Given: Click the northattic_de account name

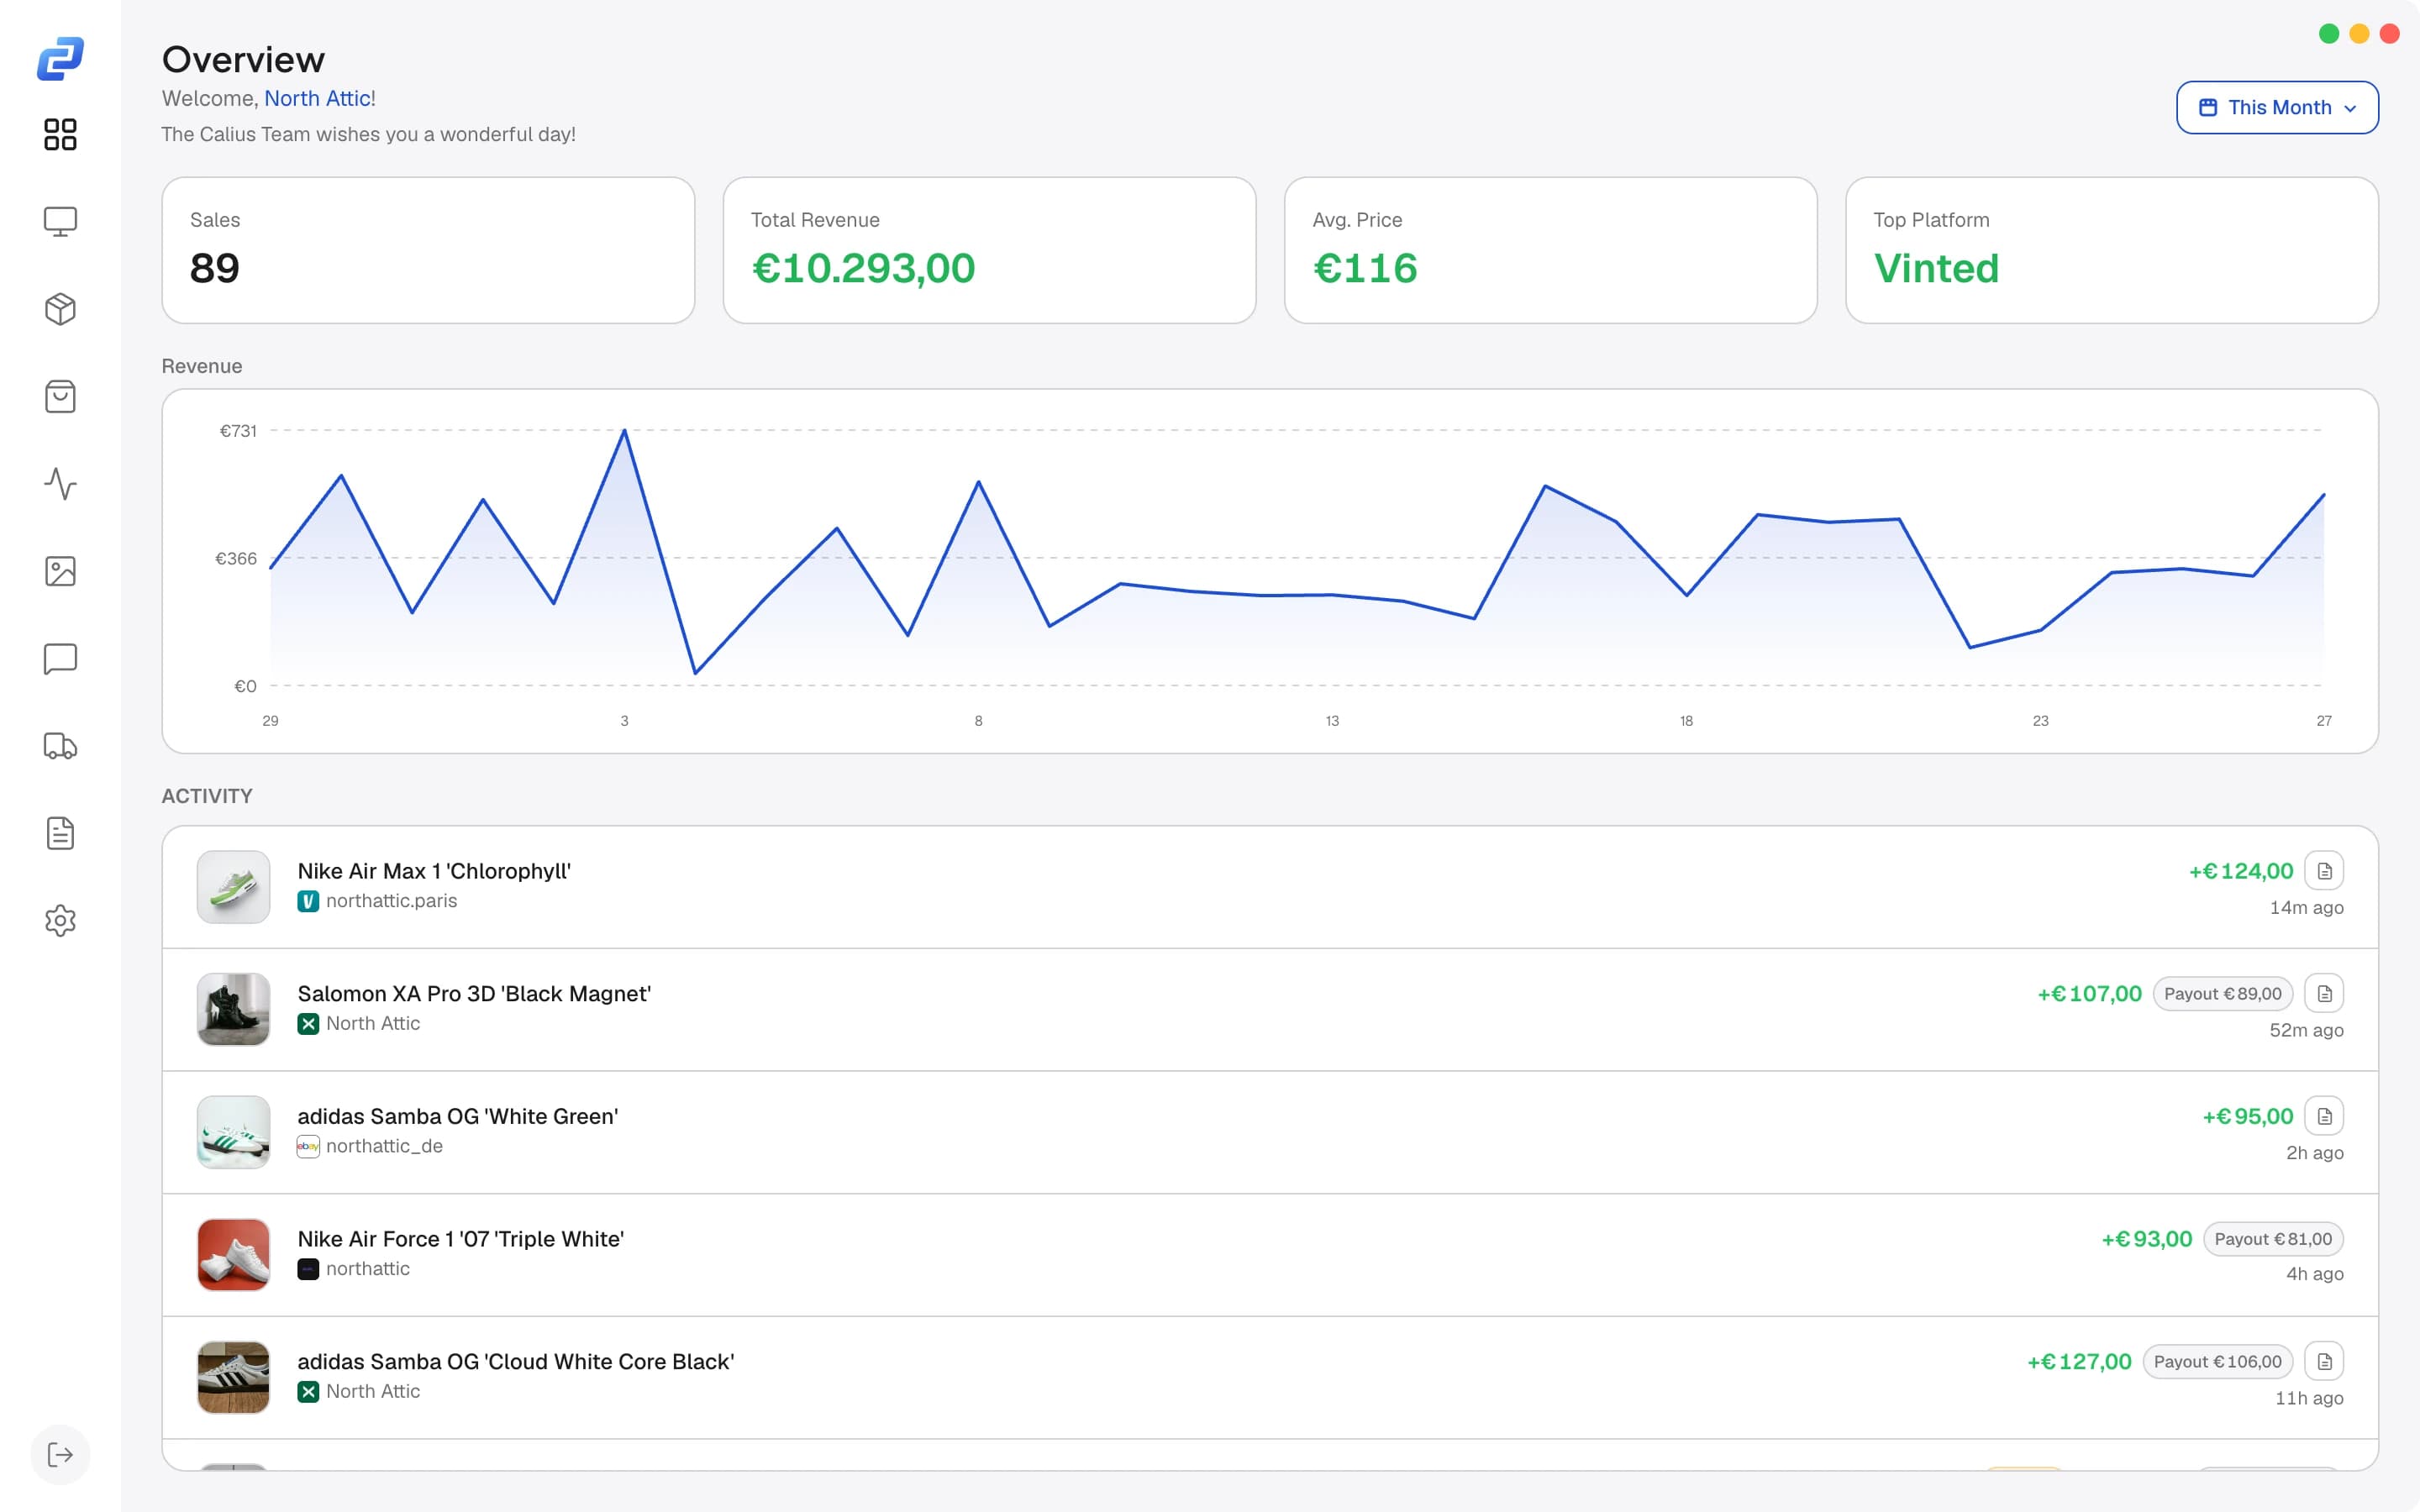Looking at the screenshot, I should coord(384,1146).
